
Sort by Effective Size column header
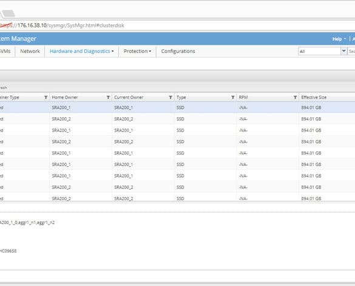click(x=314, y=97)
